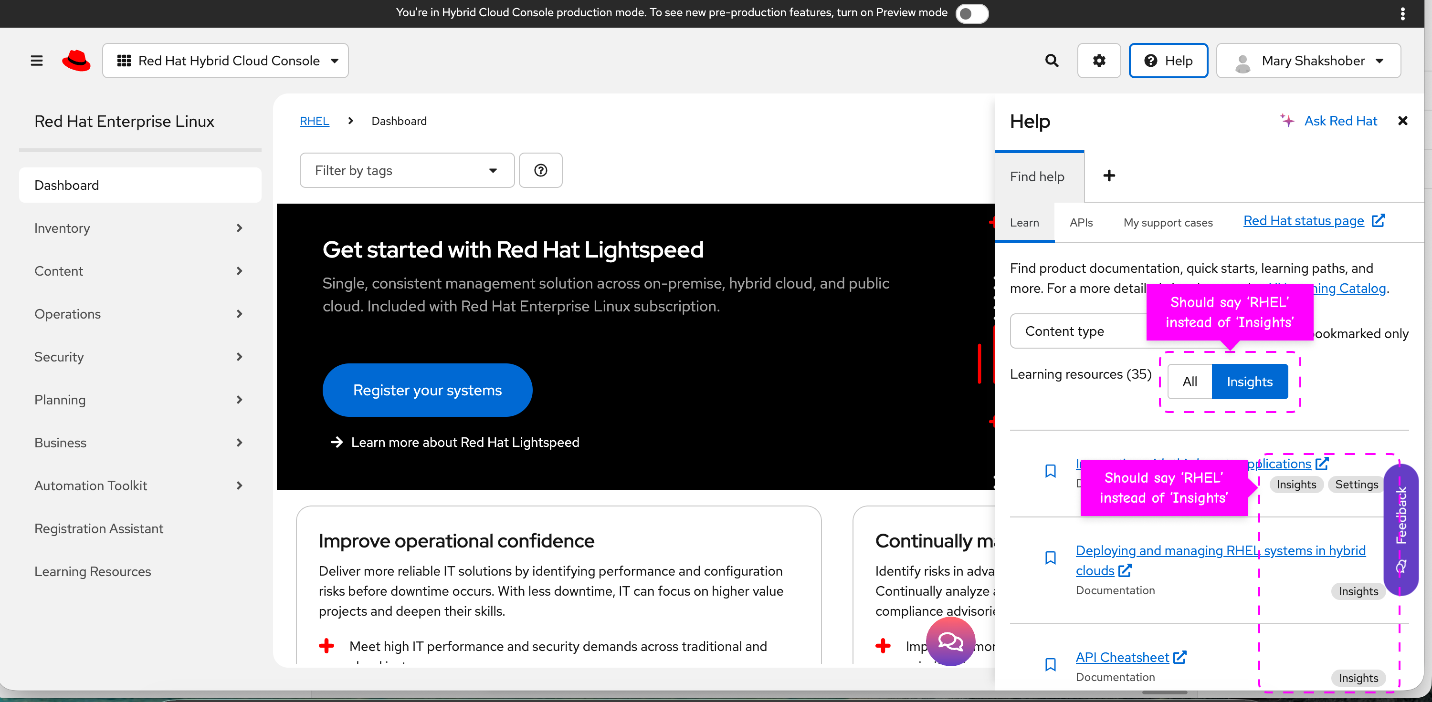
Task: Switch to My support cases tab
Action: pos(1168,223)
